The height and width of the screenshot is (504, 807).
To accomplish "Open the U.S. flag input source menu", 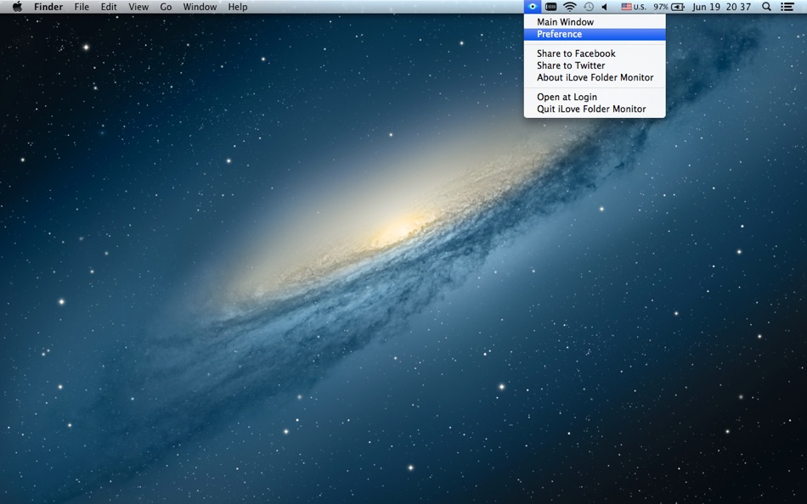I will [633, 7].
